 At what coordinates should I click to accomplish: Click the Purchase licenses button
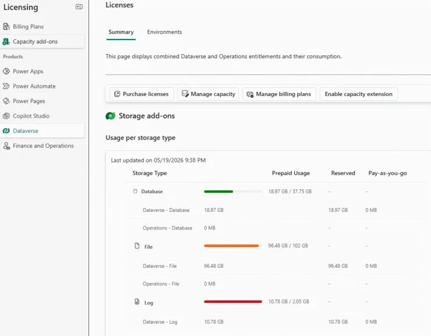tap(142, 94)
